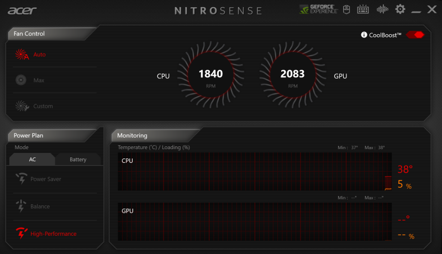The width and height of the screenshot is (442, 254).
Task: Select the Power Saver plan icon
Action: pyautogui.click(x=22, y=179)
